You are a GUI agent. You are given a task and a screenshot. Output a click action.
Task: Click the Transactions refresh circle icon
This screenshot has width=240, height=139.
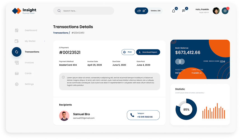[x=17, y=52]
